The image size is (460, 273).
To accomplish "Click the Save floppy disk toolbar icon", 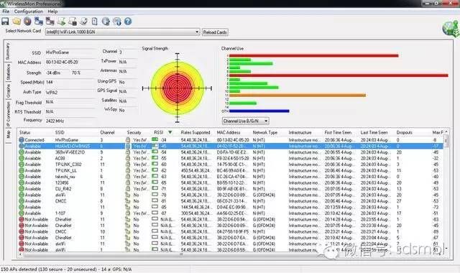I will pyautogui.click(x=5, y=21).
